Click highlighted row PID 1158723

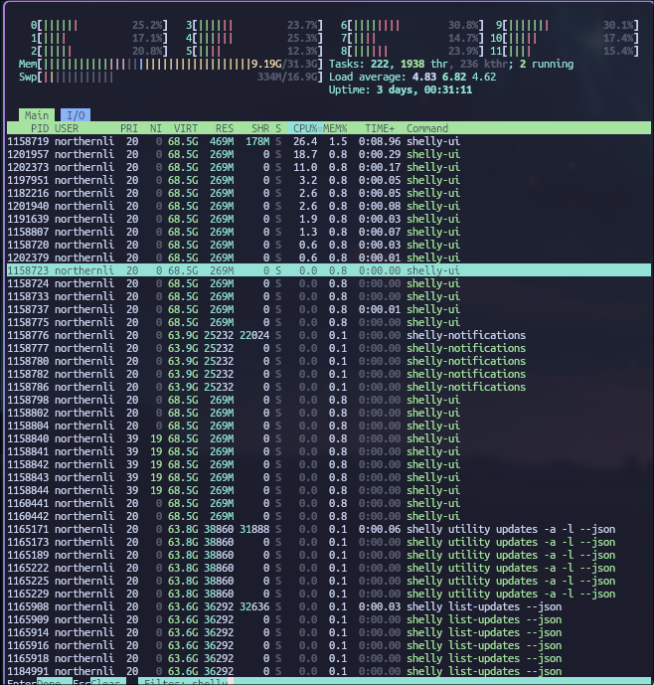(329, 270)
